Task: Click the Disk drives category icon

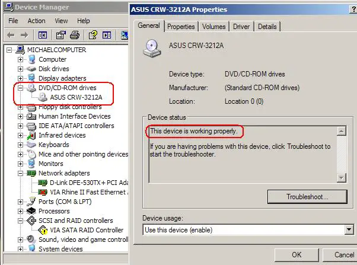Action: (x=31, y=69)
